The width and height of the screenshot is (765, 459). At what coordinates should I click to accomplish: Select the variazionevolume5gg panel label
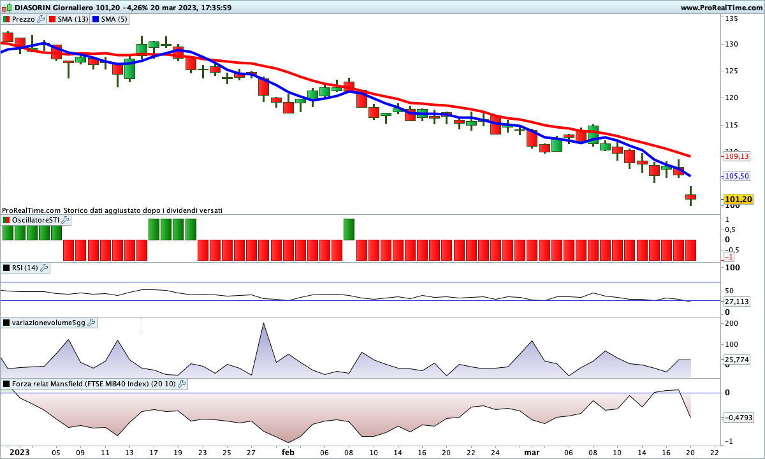coord(49,323)
